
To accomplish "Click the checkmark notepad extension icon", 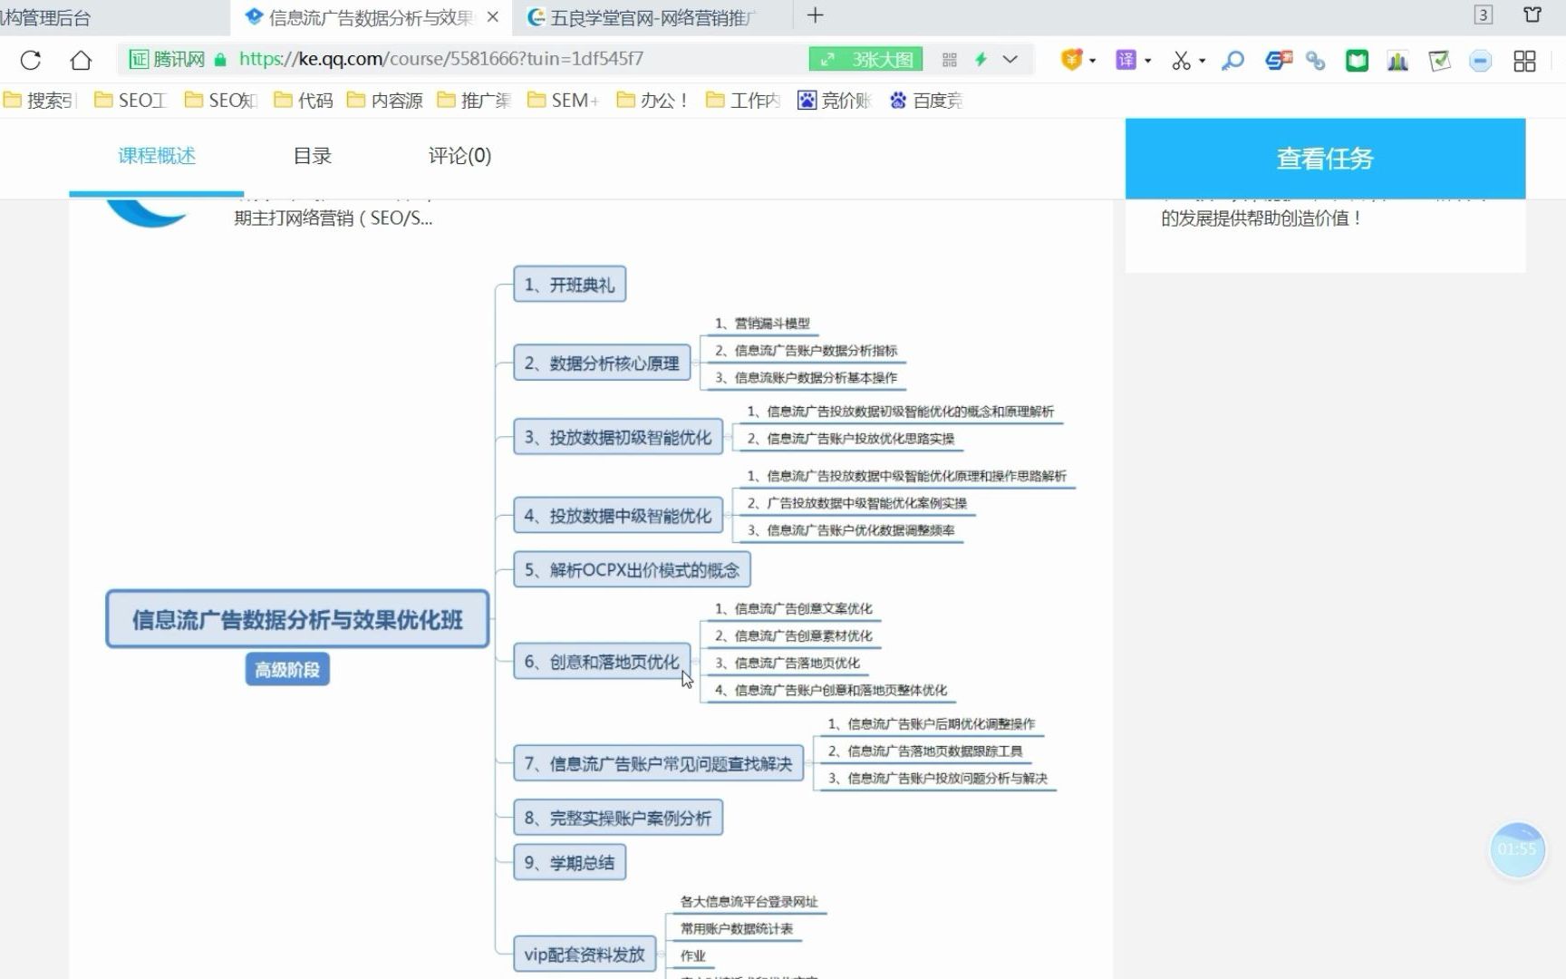I will click(1439, 61).
